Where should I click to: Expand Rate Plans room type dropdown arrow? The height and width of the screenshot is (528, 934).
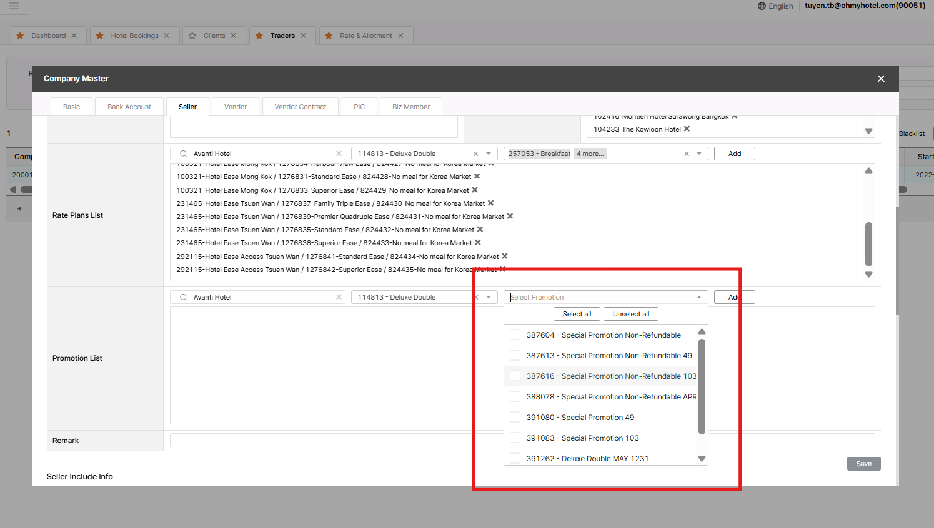coord(489,154)
